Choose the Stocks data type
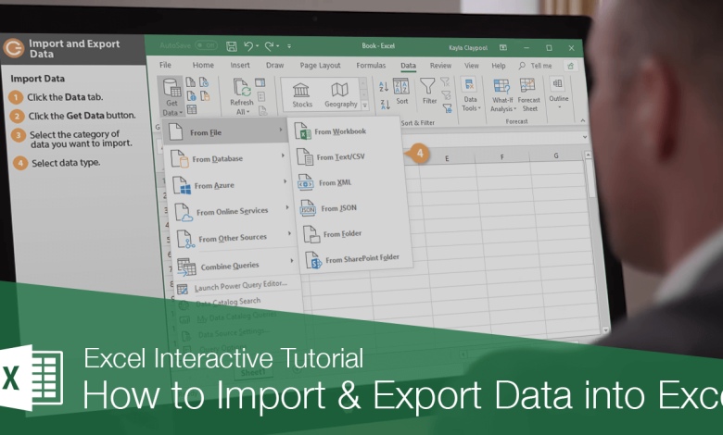 point(301,95)
